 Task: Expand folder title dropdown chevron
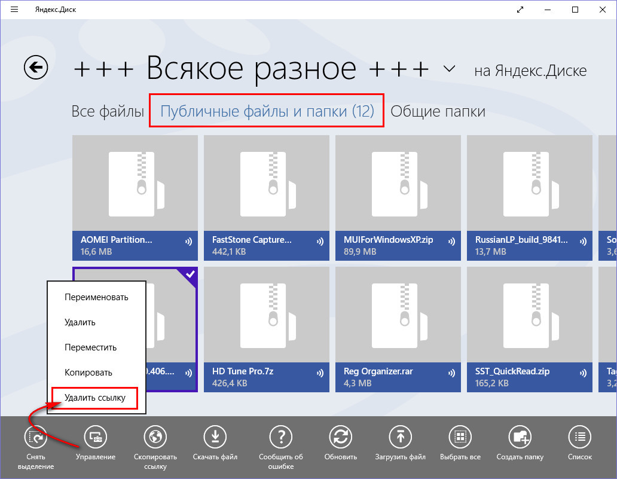449,69
